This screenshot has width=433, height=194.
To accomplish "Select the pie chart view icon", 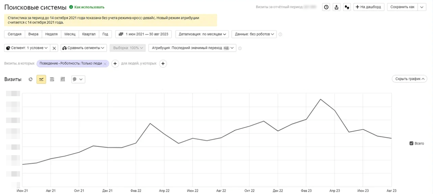I will [30, 79].
